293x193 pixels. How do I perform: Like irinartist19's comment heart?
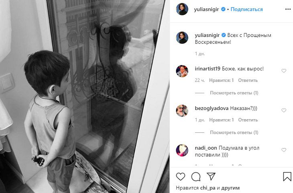(284, 71)
